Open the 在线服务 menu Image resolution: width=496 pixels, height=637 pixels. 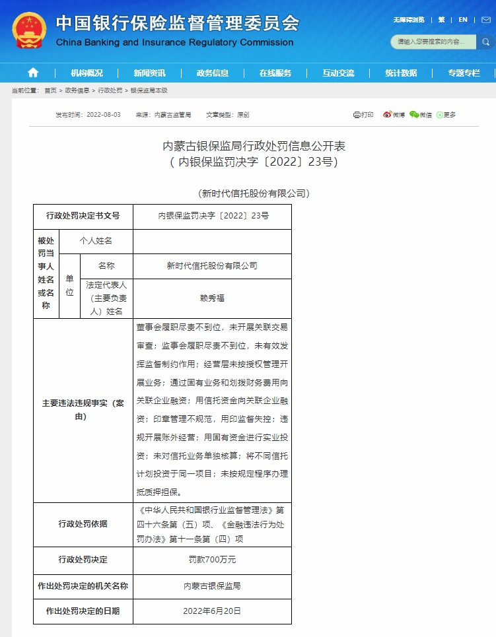click(x=275, y=73)
